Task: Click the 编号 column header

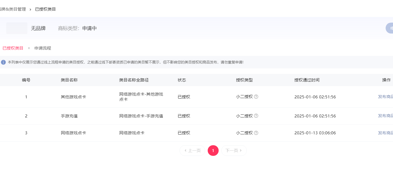Action: pyautogui.click(x=26, y=80)
